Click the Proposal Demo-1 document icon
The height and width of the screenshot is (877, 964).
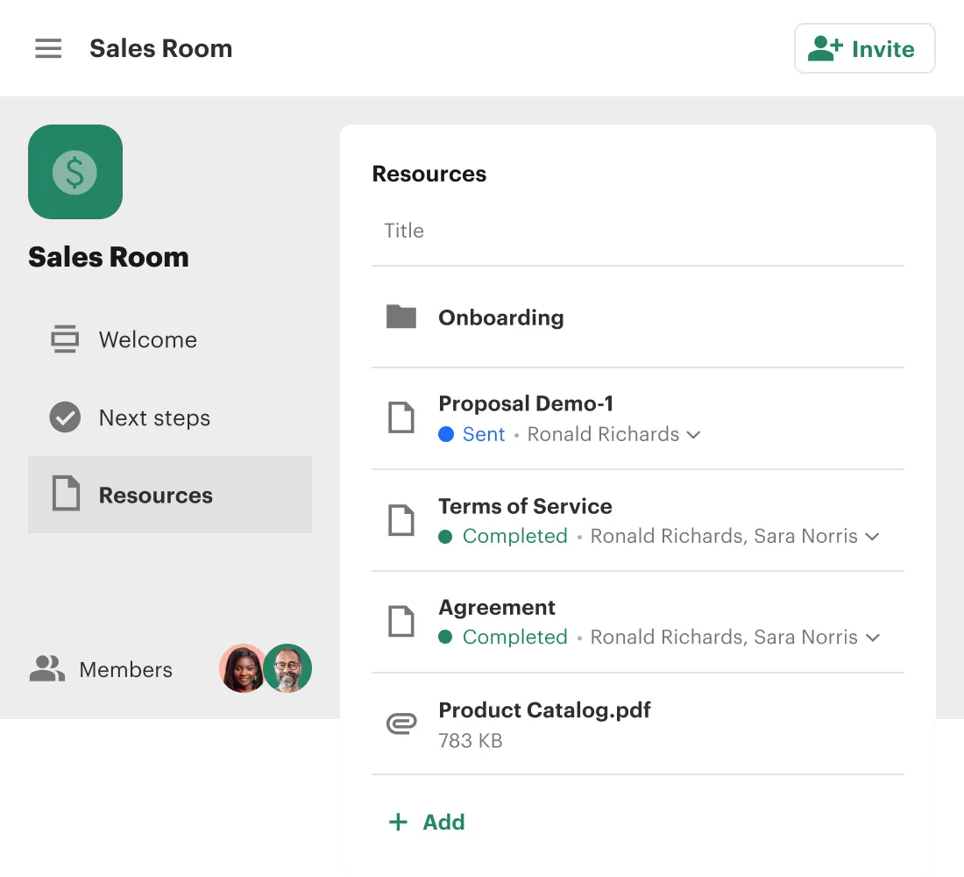pyautogui.click(x=401, y=418)
